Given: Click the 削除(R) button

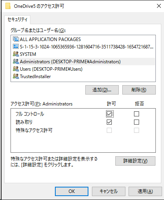Looking at the screenshot, I should pos(139,90).
